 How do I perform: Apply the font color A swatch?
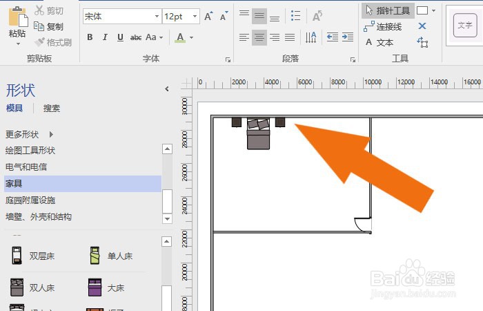[181, 37]
